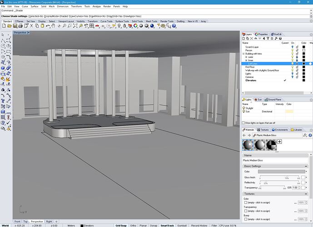Click the Sun light color swatch
This screenshot has height=227, width=313.
[x=289, y=111]
